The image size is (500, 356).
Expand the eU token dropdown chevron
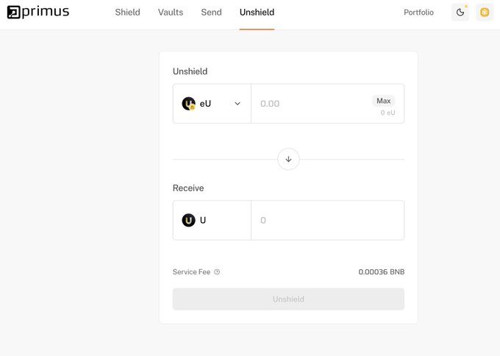[x=238, y=104]
